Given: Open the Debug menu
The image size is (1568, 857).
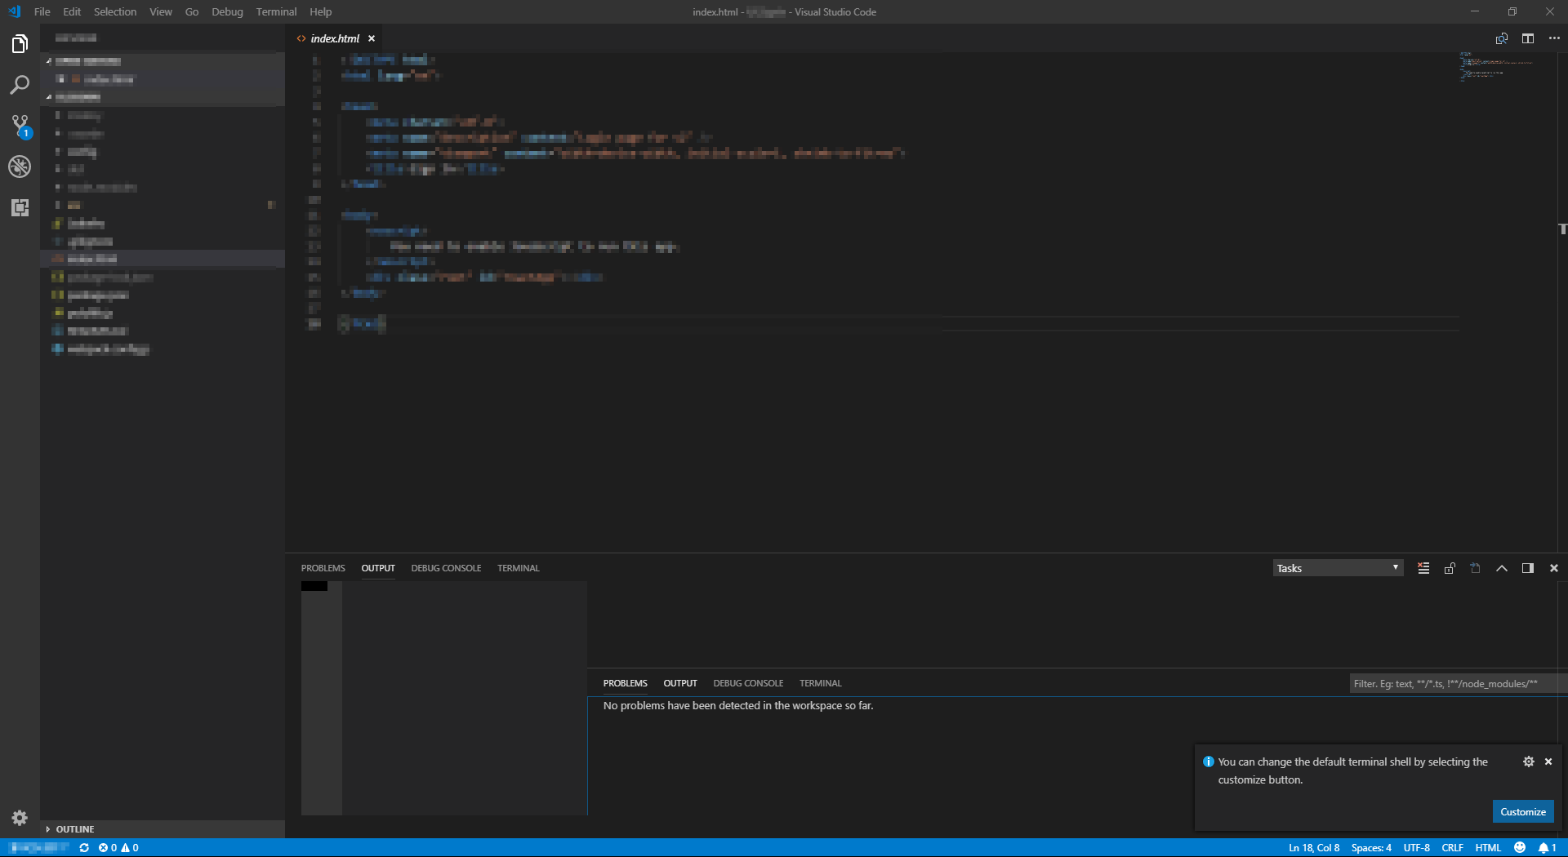Looking at the screenshot, I should coord(227,11).
